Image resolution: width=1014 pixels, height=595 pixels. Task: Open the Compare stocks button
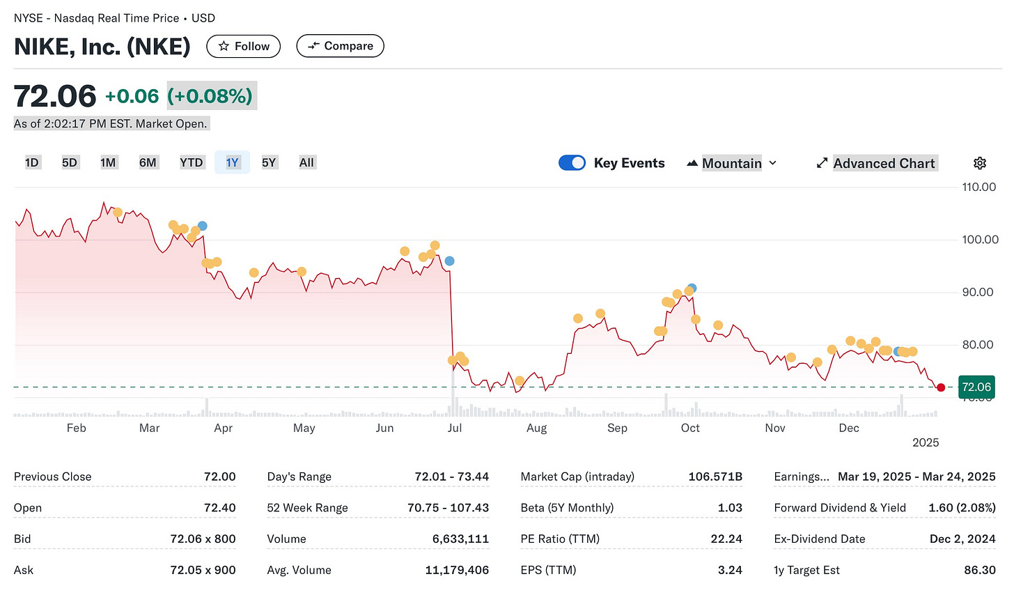(x=340, y=46)
